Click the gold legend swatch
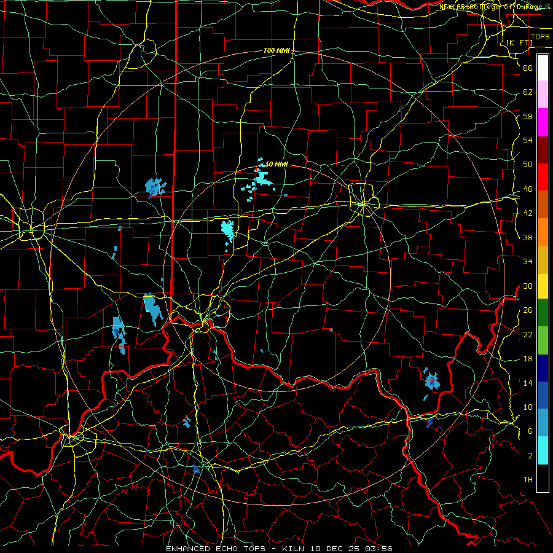 click(543, 259)
